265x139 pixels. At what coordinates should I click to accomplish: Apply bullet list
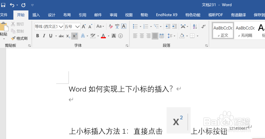(x=135, y=26)
